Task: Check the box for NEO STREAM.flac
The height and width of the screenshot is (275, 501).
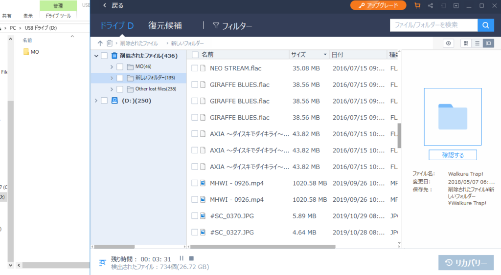Action: point(195,68)
